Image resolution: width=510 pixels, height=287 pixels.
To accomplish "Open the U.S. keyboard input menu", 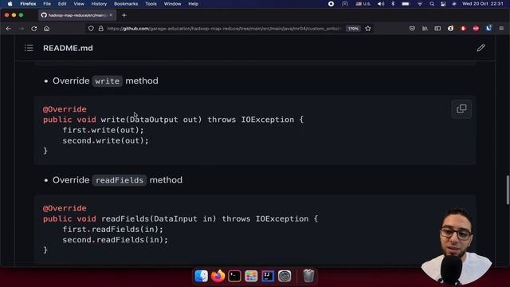I will click(363, 4).
